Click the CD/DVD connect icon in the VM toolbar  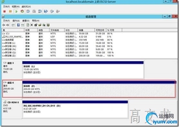(x=52, y=11)
